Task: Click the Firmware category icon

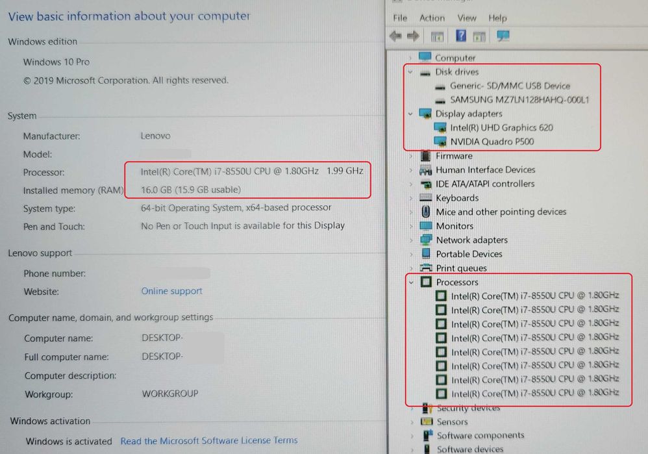Action: 425,156
